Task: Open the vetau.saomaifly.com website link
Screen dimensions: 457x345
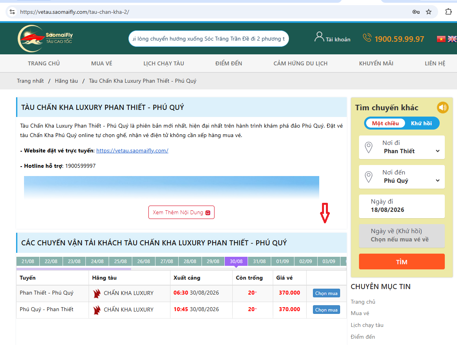Action: (132, 150)
